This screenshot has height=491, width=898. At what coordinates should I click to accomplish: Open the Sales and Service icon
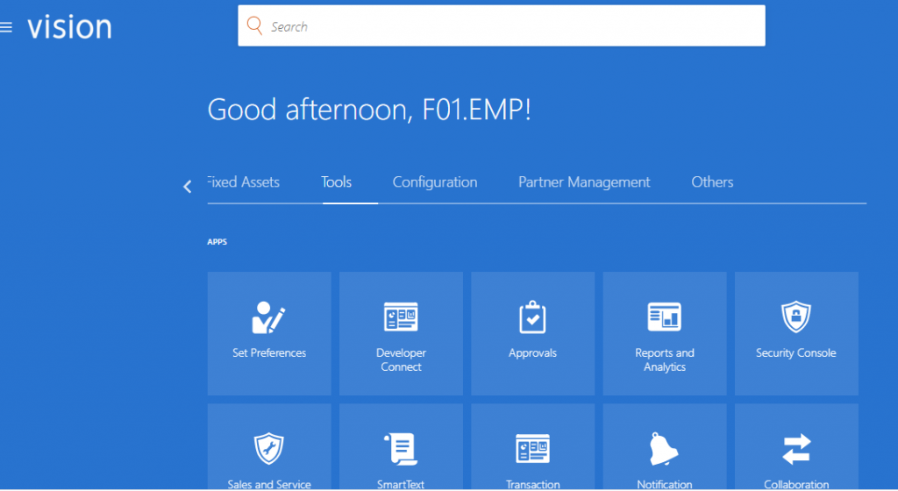[269, 449]
